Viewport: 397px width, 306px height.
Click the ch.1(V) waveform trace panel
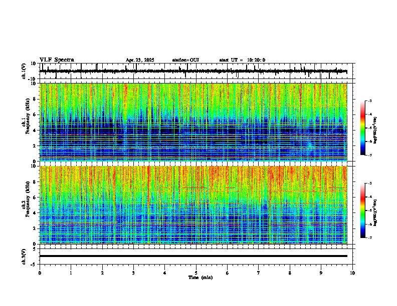(196, 71)
